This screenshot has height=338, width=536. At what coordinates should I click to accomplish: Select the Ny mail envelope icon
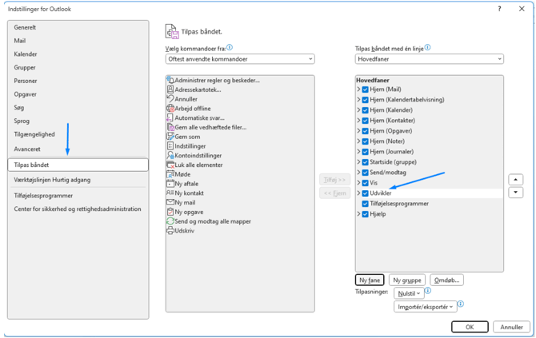170,203
